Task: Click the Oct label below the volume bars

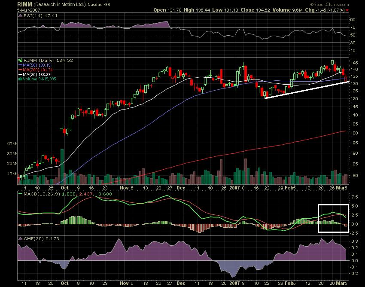Action: pos(65,188)
